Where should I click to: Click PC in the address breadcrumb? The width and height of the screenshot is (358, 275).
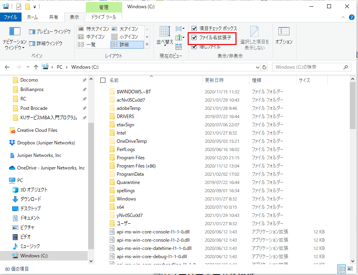click(60, 67)
